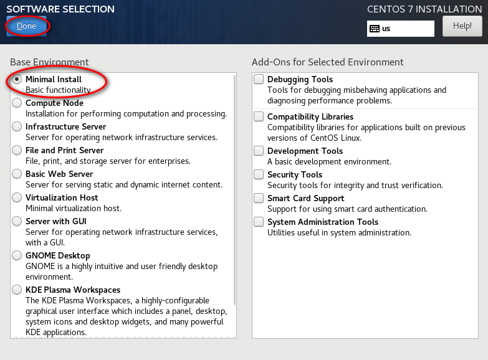Click 'Support for using smart card authentication.'
Screen dimensions: 488x360
coord(347,209)
